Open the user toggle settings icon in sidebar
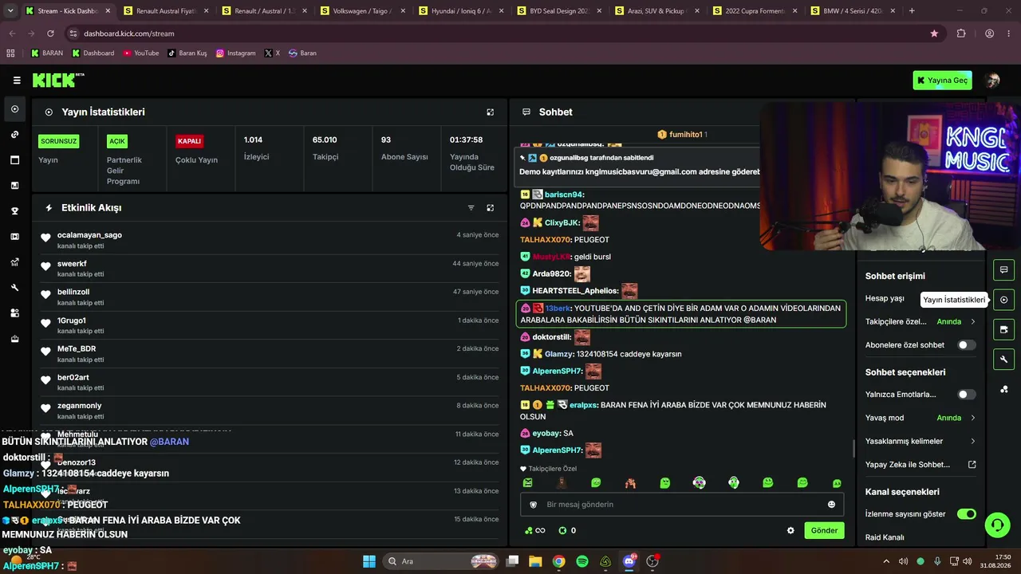This screenshot has height=574, width=1021. coord(15,313)
